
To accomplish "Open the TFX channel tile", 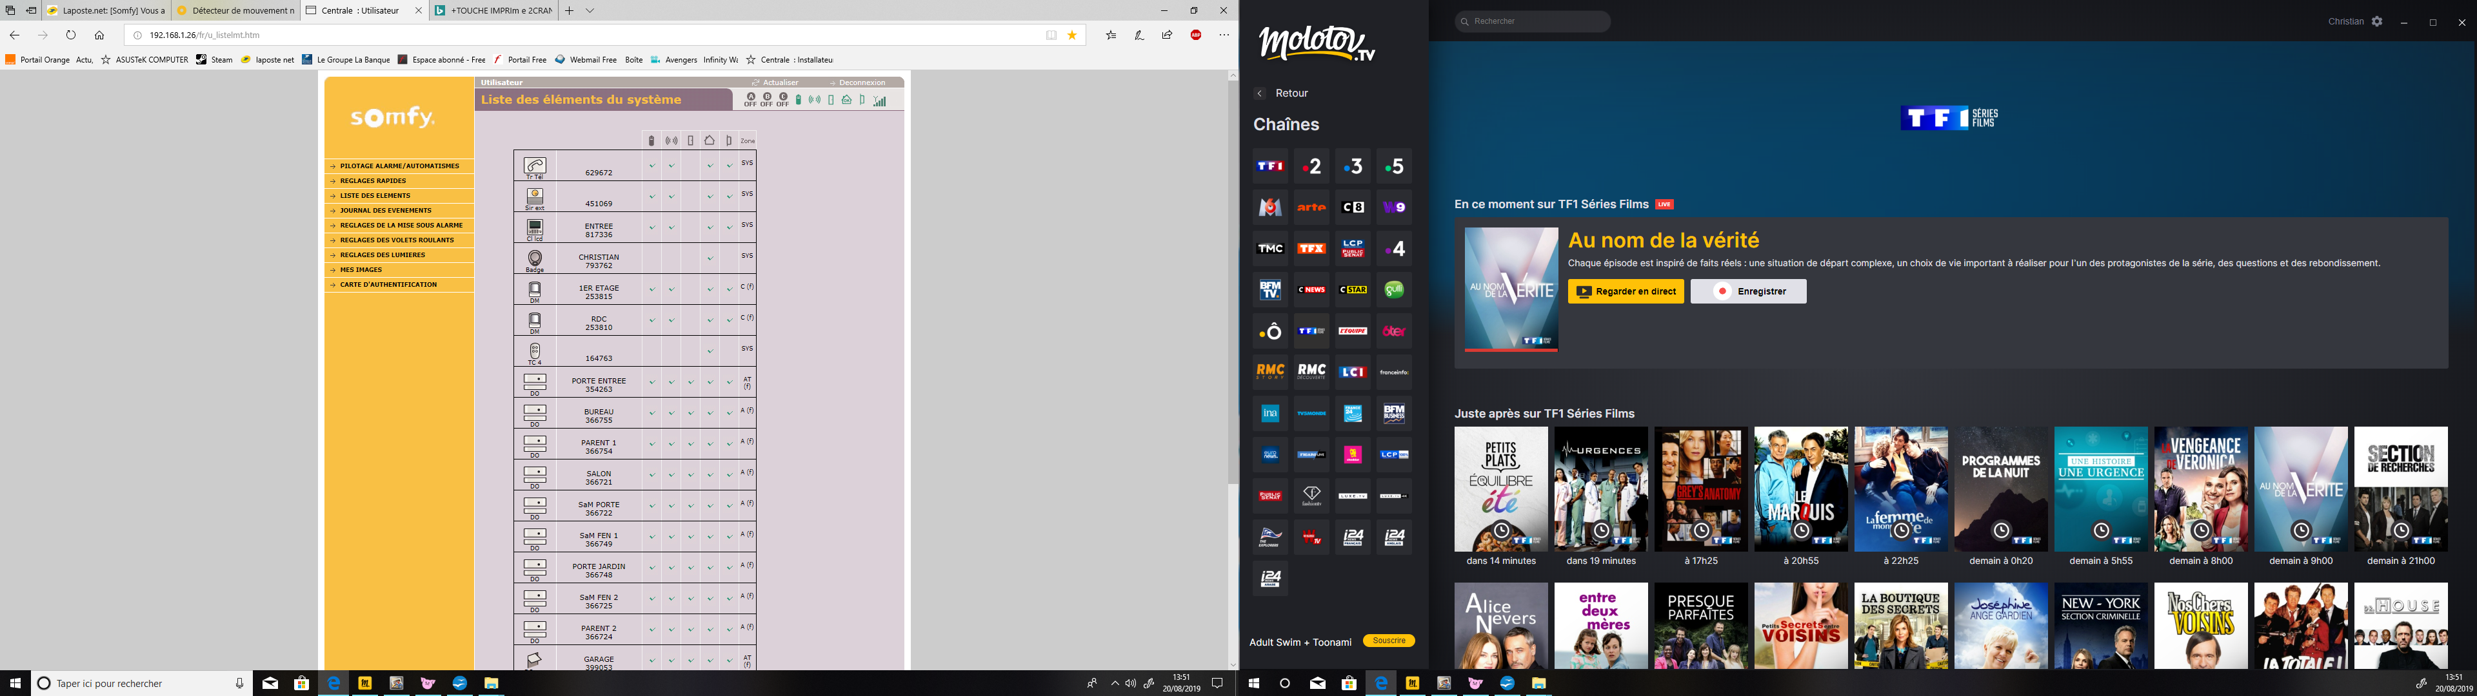I will tap(1311, 248).
